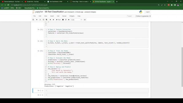Bookmark this page with star icon

[x=165, y=5]
